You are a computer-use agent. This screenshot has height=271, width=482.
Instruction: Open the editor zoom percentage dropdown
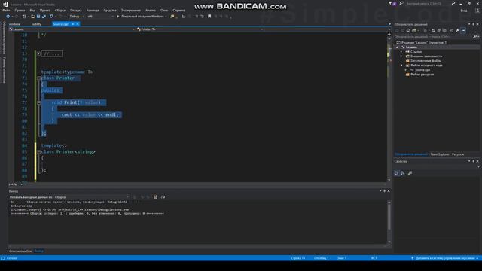pyautogui.click(x=15, y=184)
